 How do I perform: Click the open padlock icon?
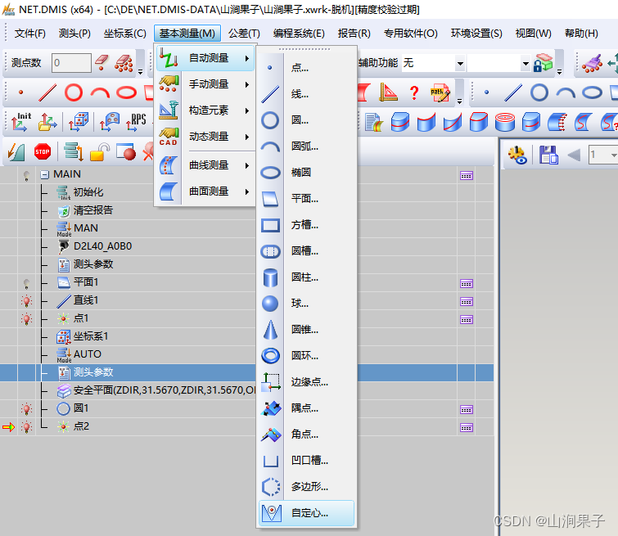click(x=99, y=152)
